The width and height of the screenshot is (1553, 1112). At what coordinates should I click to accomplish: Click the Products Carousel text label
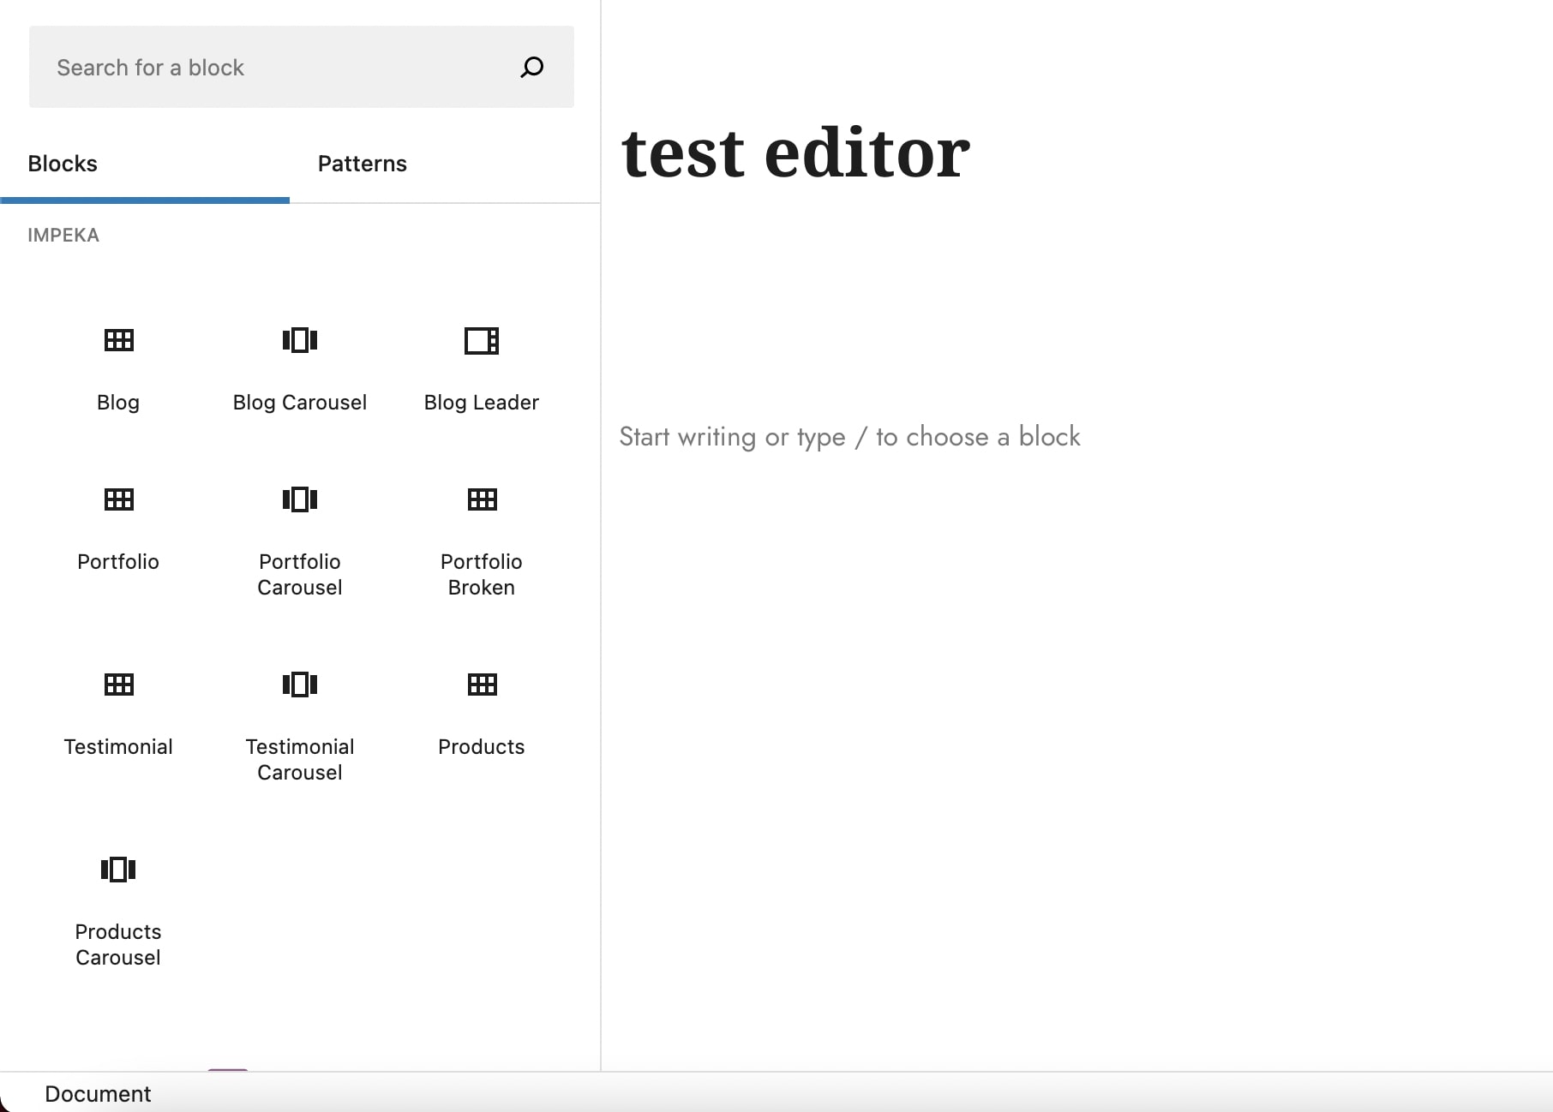coord(118,944)
